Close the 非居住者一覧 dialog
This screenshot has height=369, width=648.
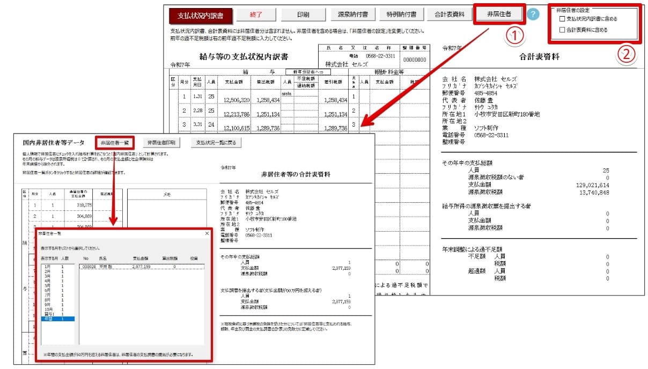tap(207, 234)
